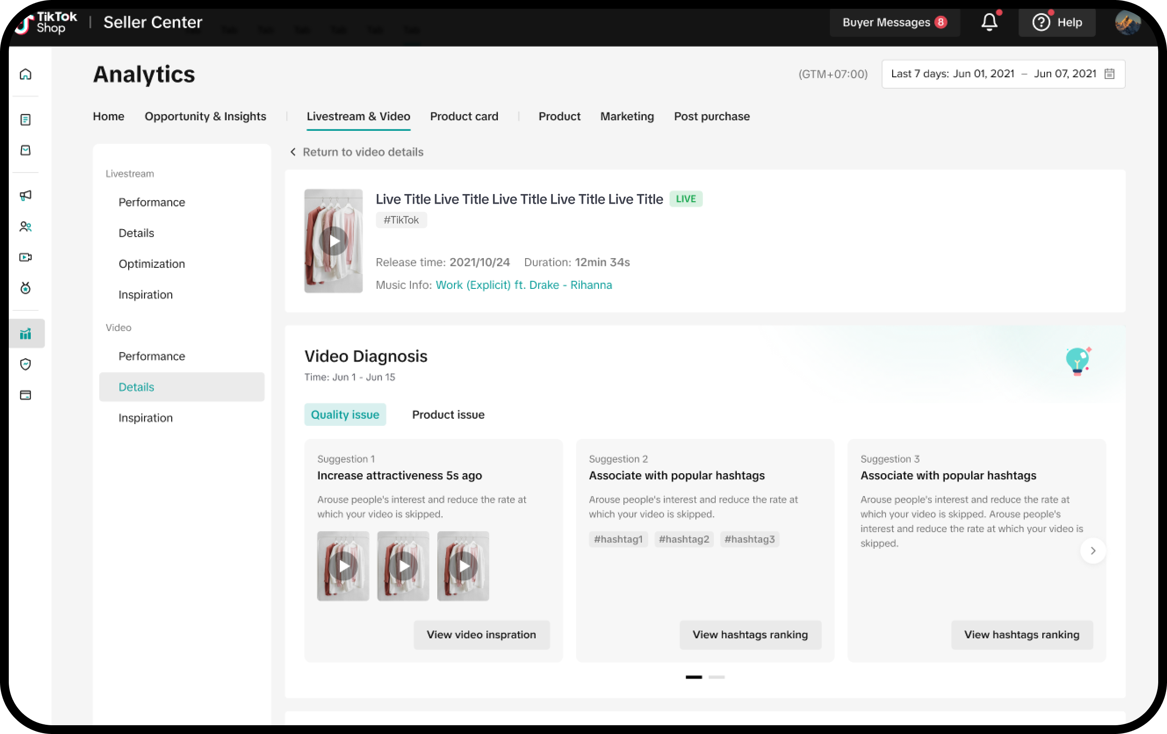Open the megaphone promotions icon in sidebar
This screenshot has width=1167, height=734.
coord(26,196)
